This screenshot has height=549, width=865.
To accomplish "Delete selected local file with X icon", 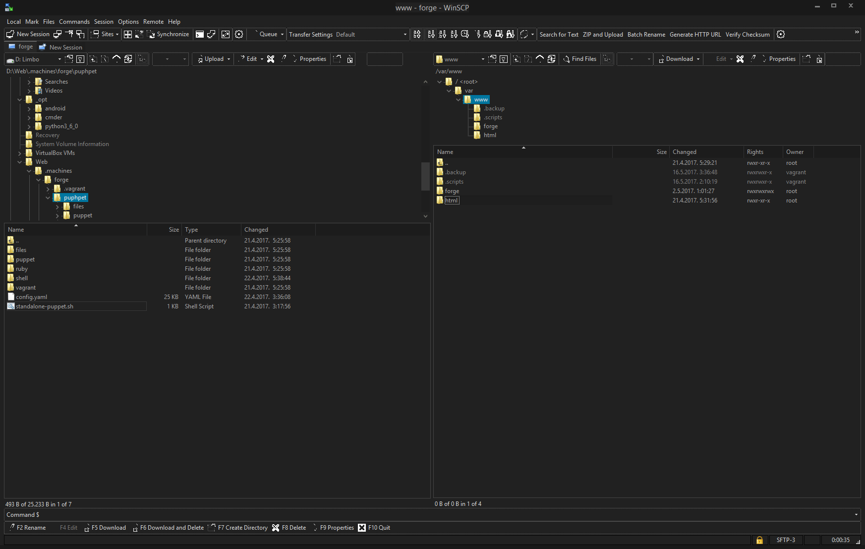I will (x=271, y=59).
